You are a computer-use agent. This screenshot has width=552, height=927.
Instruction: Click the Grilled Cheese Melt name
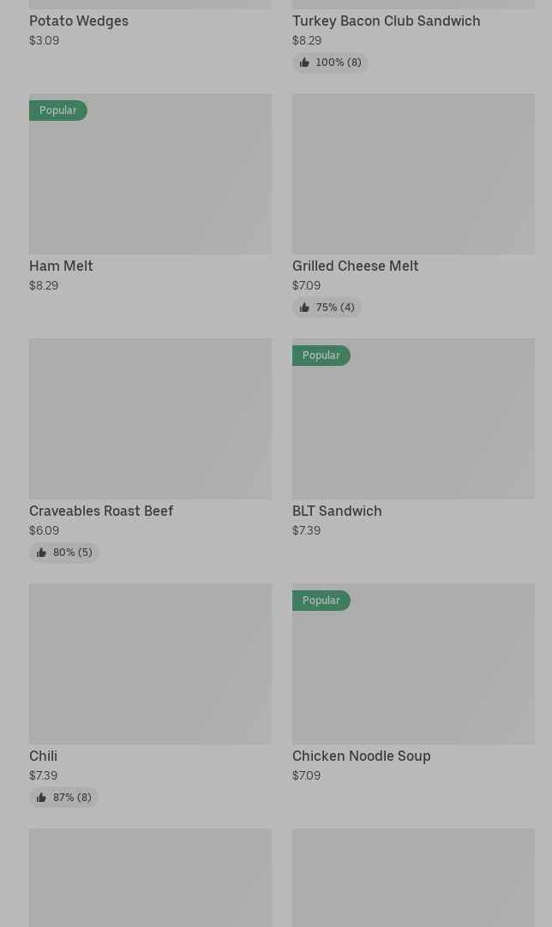coord(356,266)
